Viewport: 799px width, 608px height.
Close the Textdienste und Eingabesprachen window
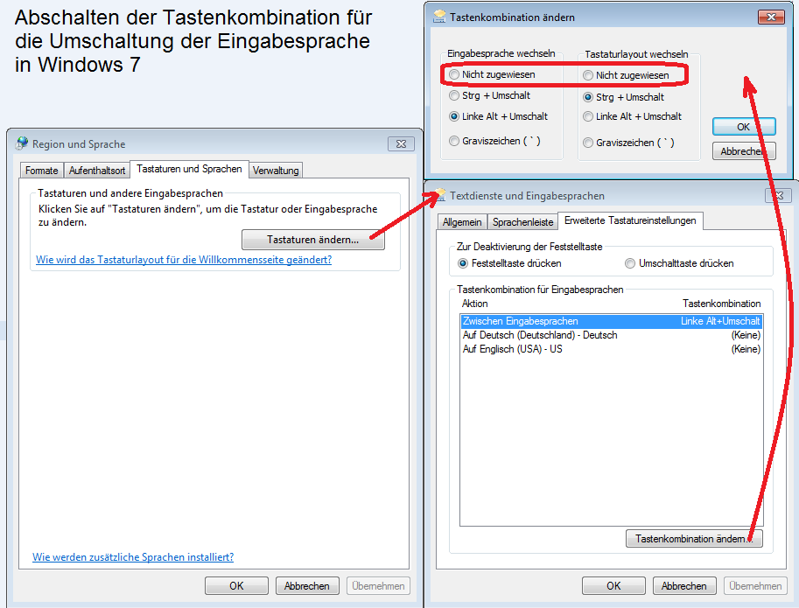click(x=778, y=196)
